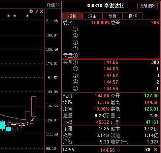Switch to the 资金 tab
This screenshot has width=161, height=153.
point(92,16)
